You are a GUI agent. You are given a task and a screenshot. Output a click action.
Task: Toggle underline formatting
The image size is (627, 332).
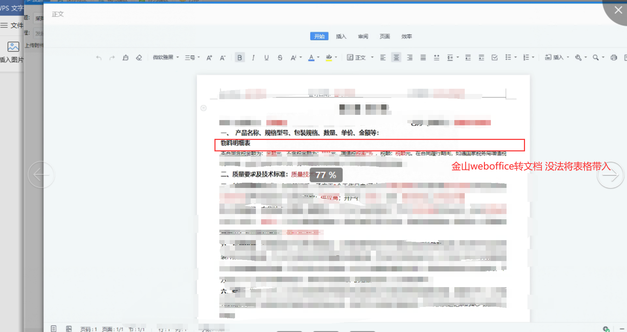tap(266, 58)
